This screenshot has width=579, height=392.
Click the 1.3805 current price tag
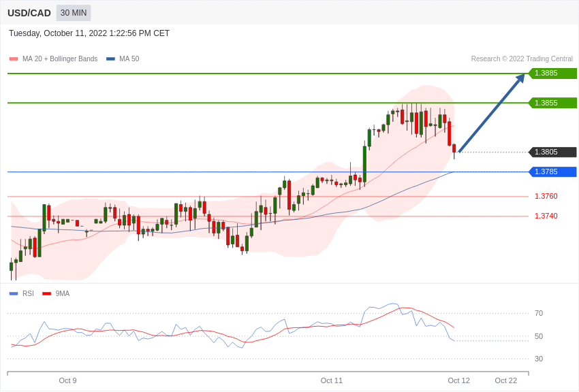coord(552,152)
